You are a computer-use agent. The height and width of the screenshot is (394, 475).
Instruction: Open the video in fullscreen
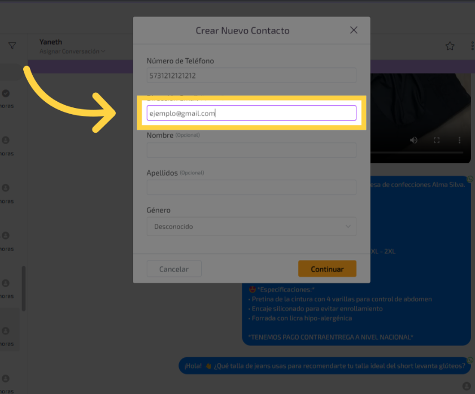437,140
